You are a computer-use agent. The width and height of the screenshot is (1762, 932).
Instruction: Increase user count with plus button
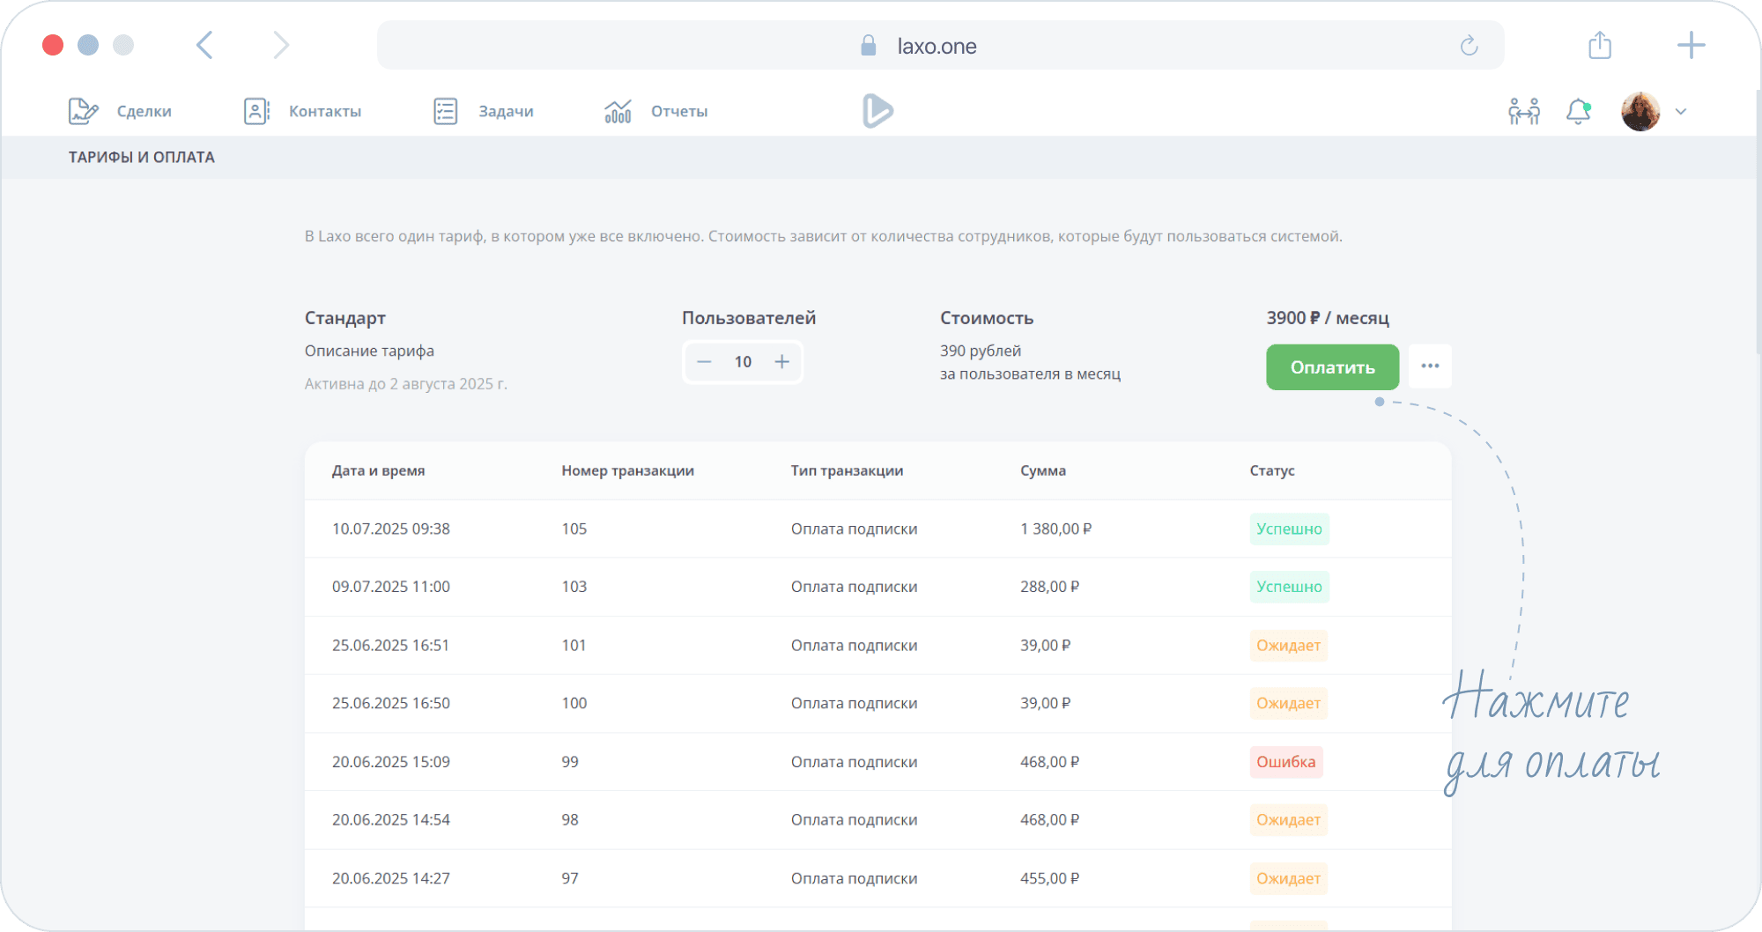[x=781, y=362]
